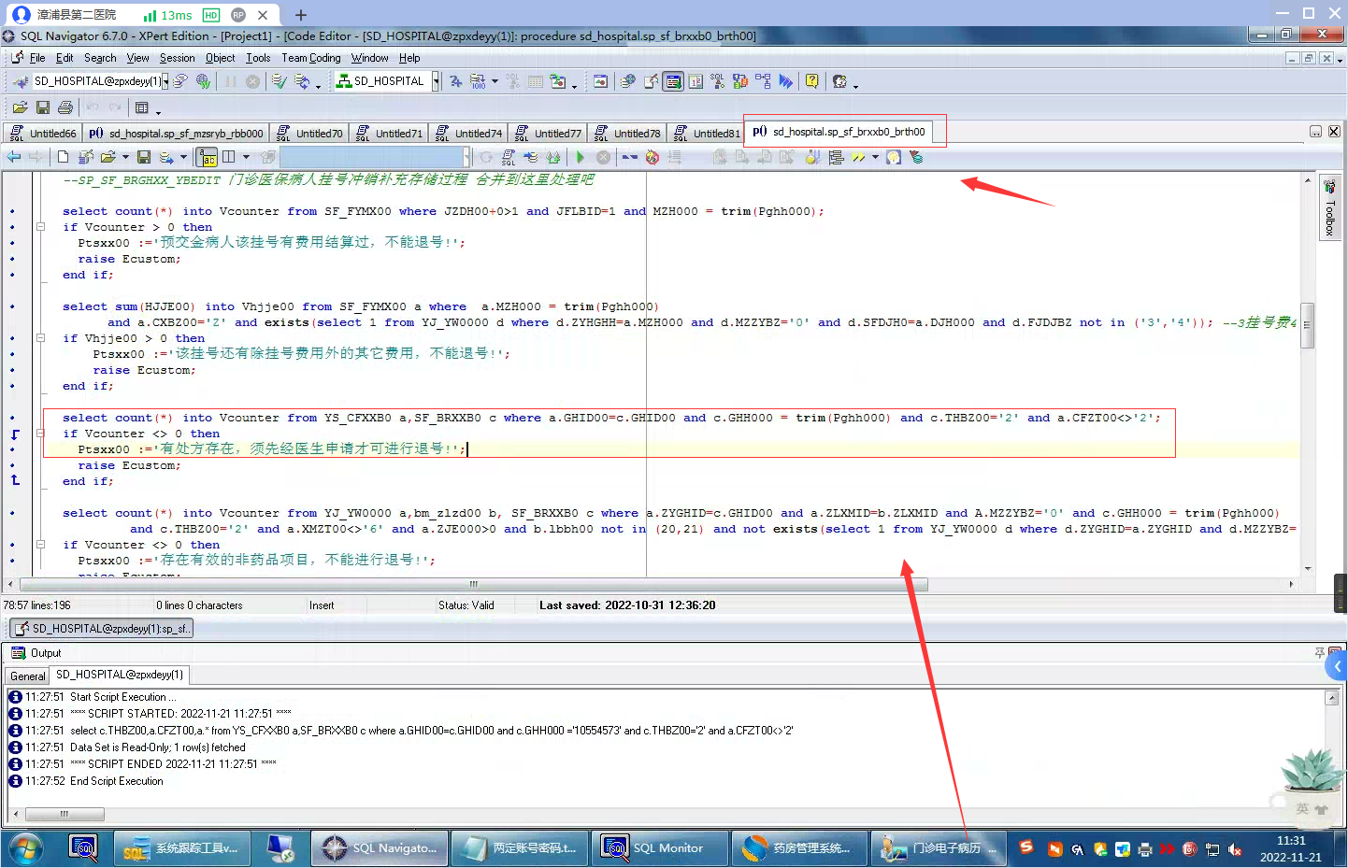Collapse the 'if Vcounter > 0 then' code block

[x=40, y=227]
